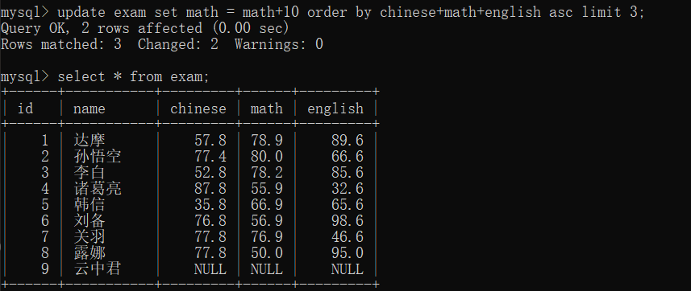Click the english score 85.6
Viewport: 691px width, 291px height.
[348, 173]
